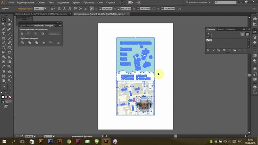
Task: Select the Selection (black arrow) tool
Action: 4,20
